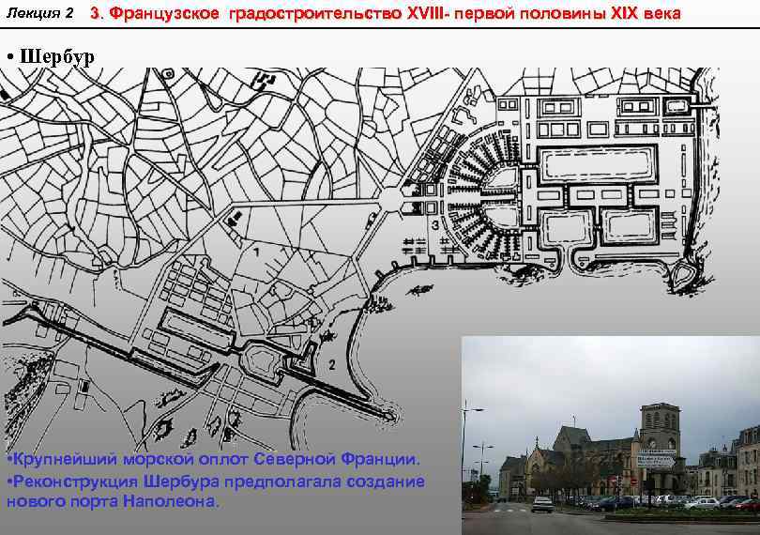Click the 'Шербур' heading
The image size is (760, 535).
click(56, 56)
